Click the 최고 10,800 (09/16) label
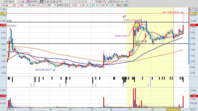Screen dimensions: 198x111 [171, 12]
